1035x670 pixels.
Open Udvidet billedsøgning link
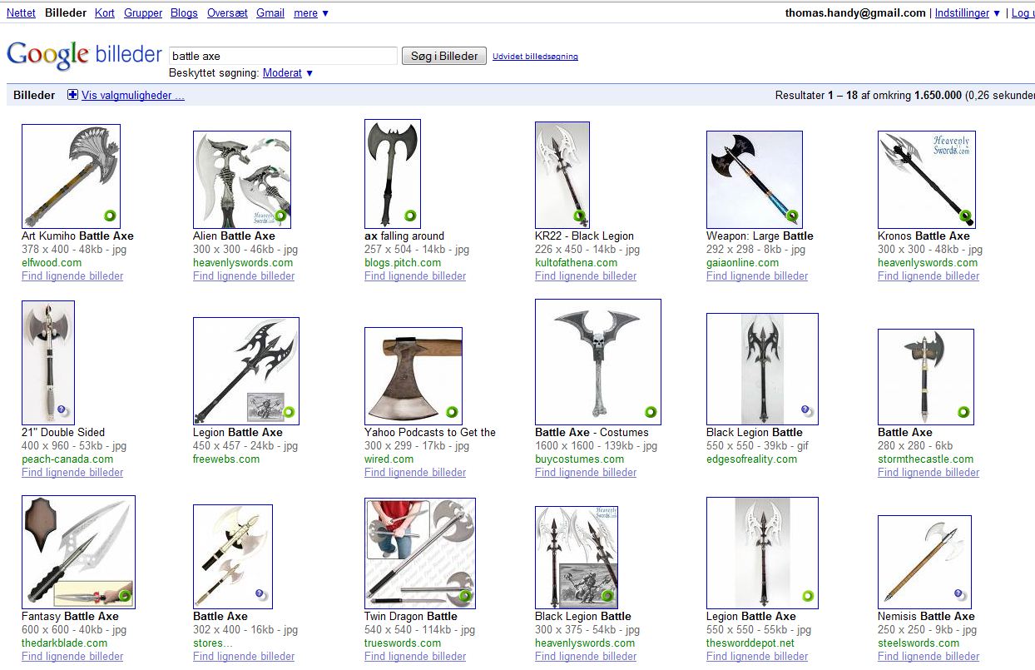[535, 57]
